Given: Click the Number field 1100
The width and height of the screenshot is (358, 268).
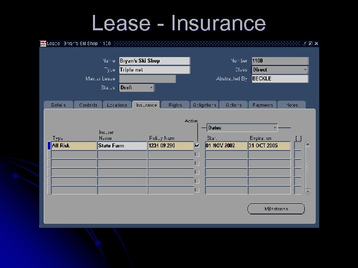Looking at the screenshot, I should 280,61.
